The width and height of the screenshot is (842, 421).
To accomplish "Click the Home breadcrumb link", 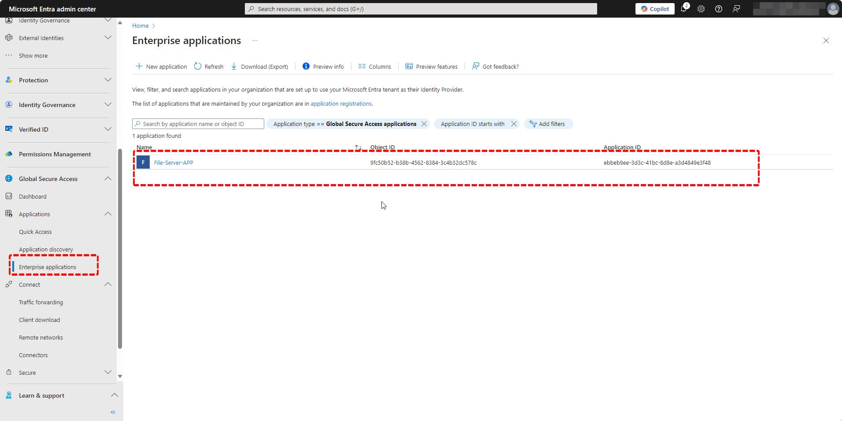I will tap(140, 26).
